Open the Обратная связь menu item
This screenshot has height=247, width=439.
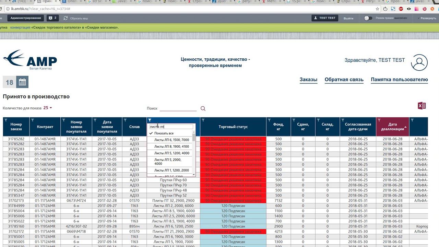[344, 80]
